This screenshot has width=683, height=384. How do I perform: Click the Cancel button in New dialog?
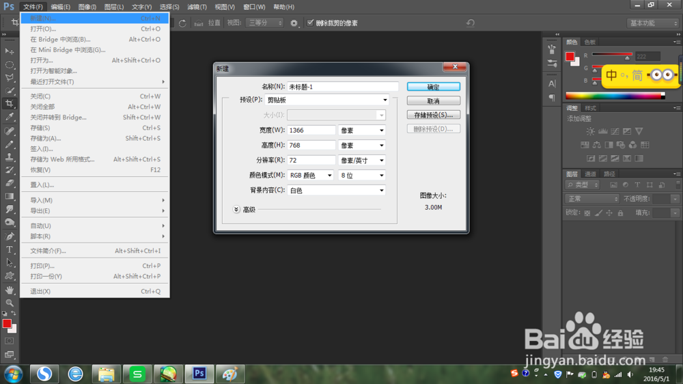point(434,100)
